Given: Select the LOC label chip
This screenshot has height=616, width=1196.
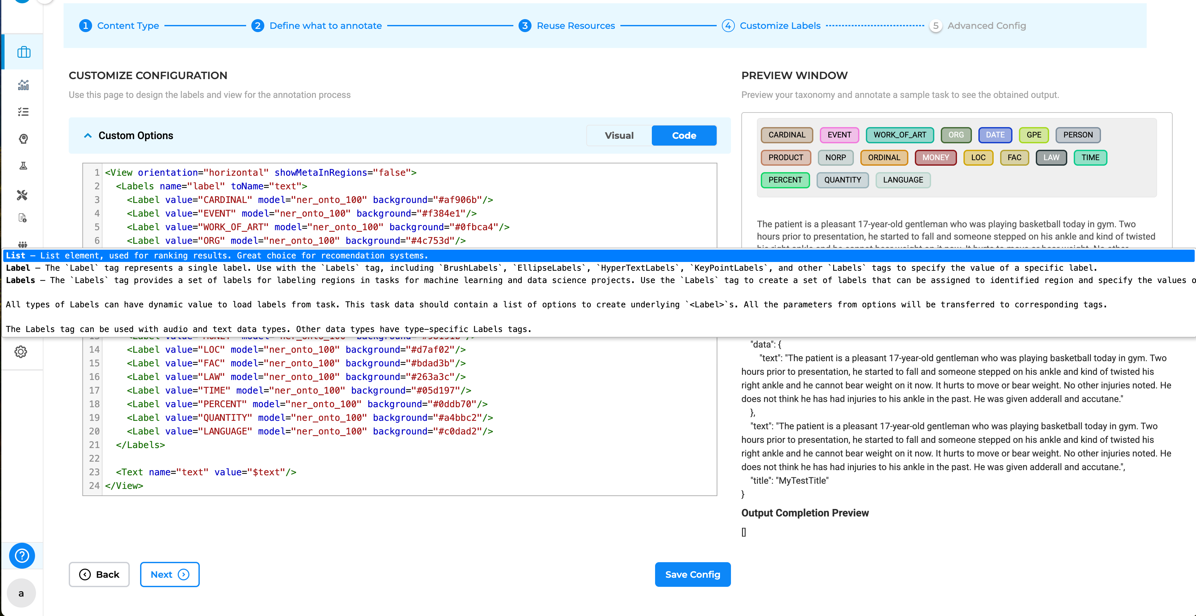Looking at the screenshot, I should pos(978,158).
